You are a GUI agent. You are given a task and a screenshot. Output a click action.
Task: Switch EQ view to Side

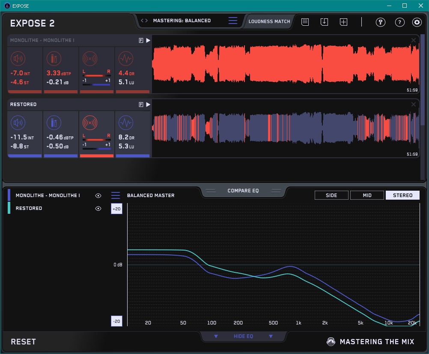tap(331, 195)
